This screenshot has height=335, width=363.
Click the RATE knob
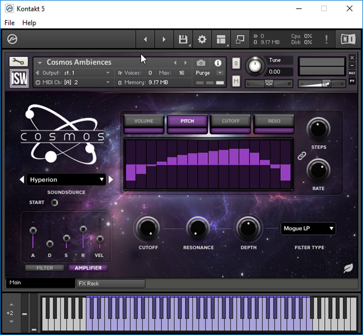pos(318,171)
